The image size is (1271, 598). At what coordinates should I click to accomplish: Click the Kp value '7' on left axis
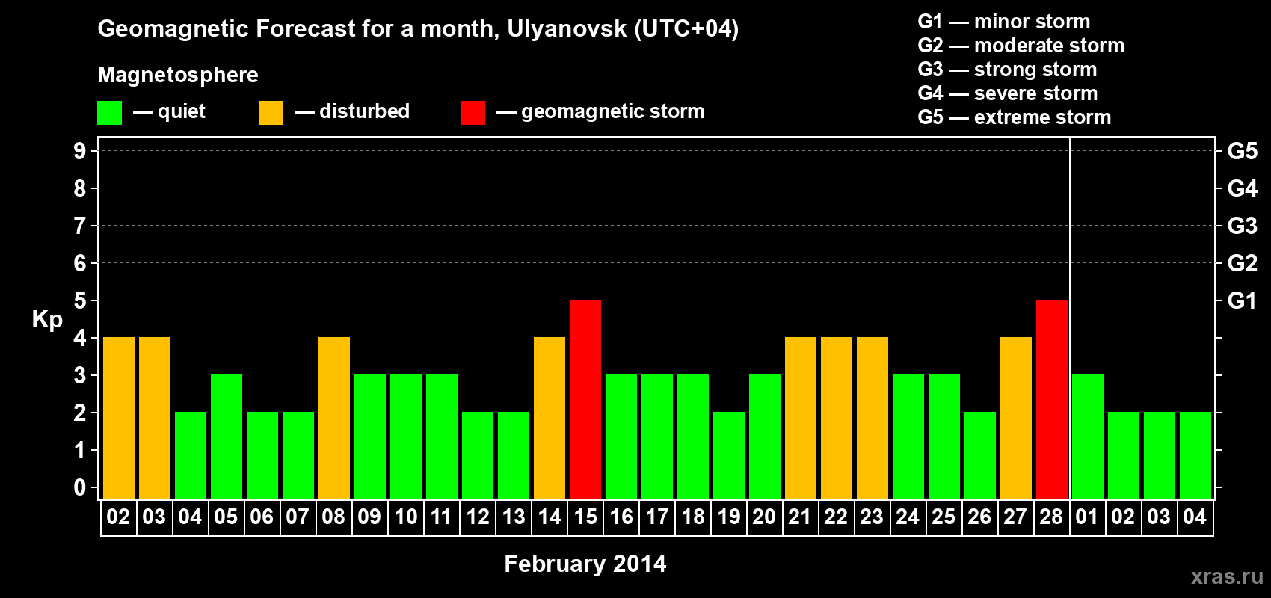(x=80, y=226)
